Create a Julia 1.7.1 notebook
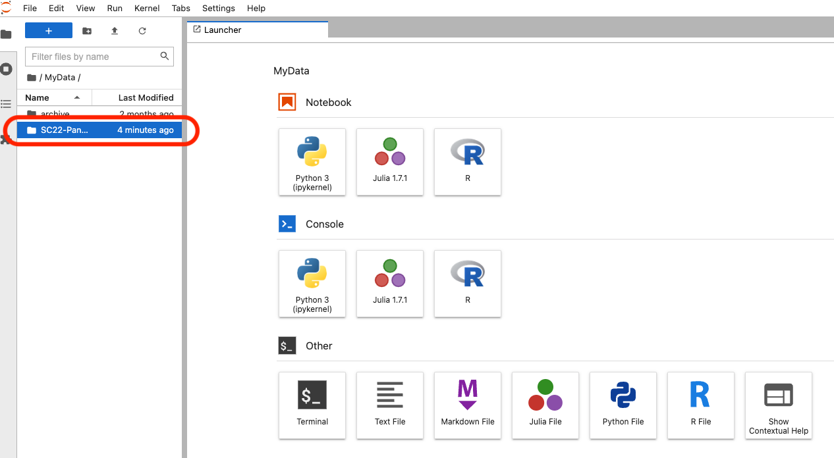834x458 pixels. tap(390, 162)
